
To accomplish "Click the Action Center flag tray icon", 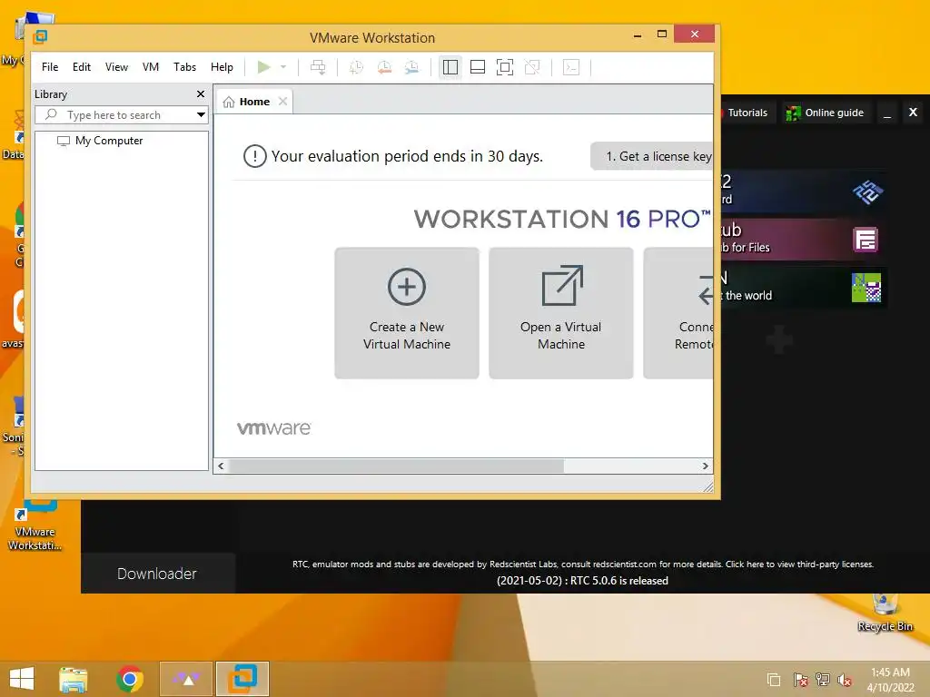I will 800,680.
